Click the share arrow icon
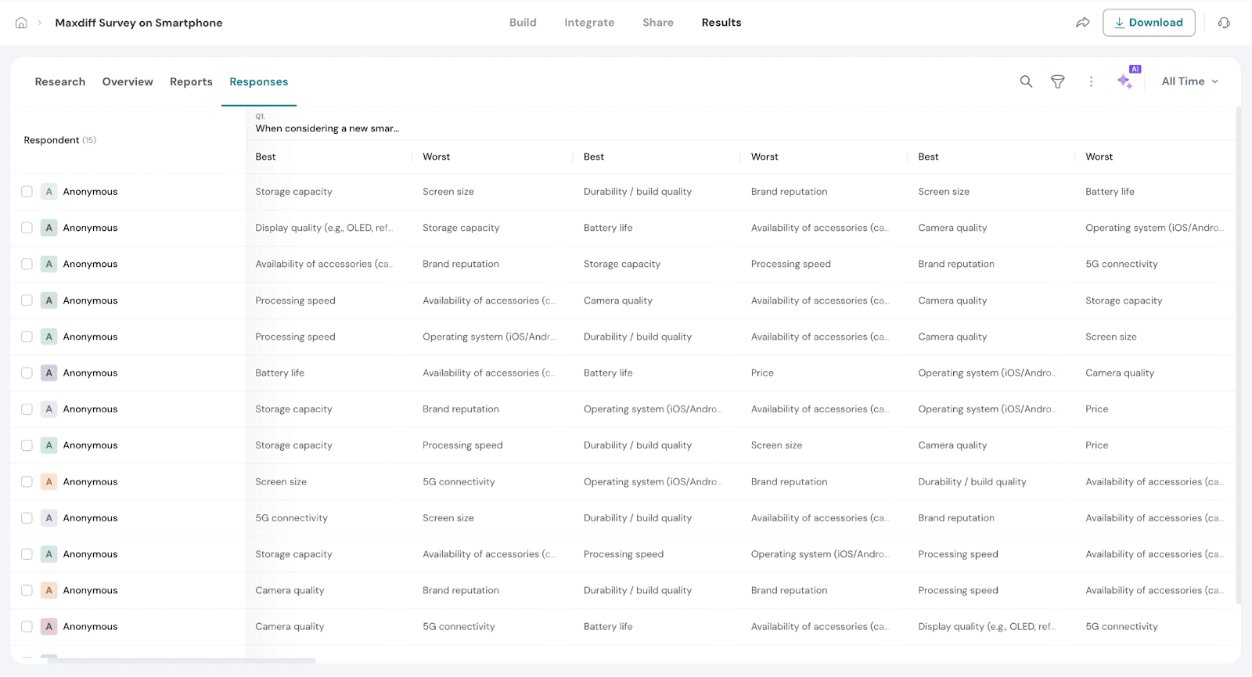This screenshot has width=1252, height=677. click(x=1083, y=23)
